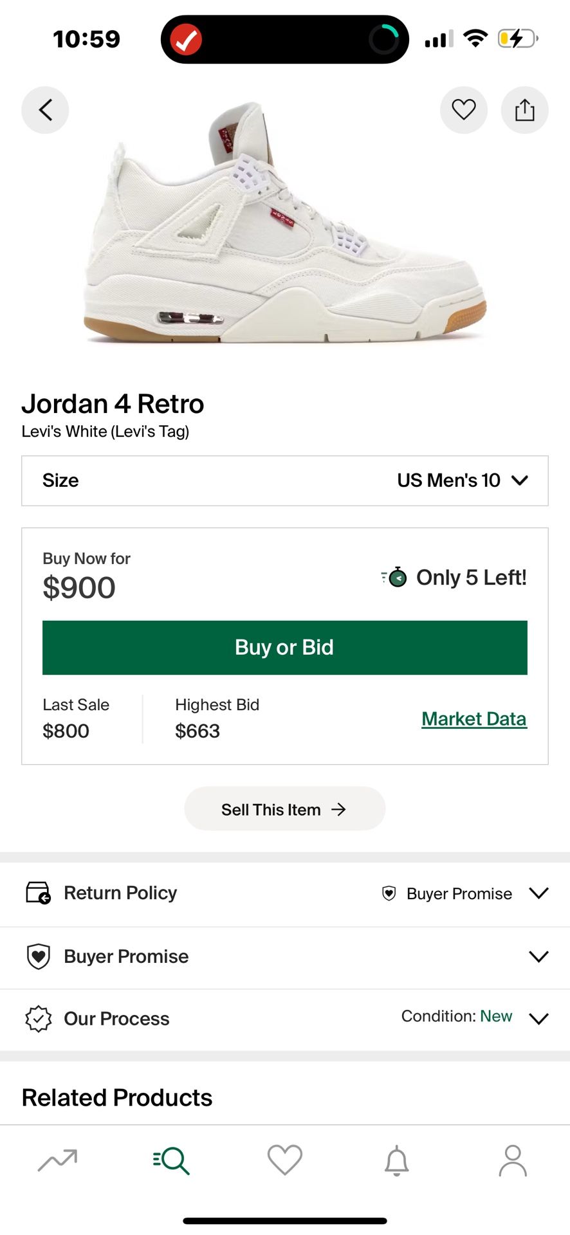Screen dimensions: 570x1235
Task: Go to the profile account tab
Action: tap(512, 1160)
